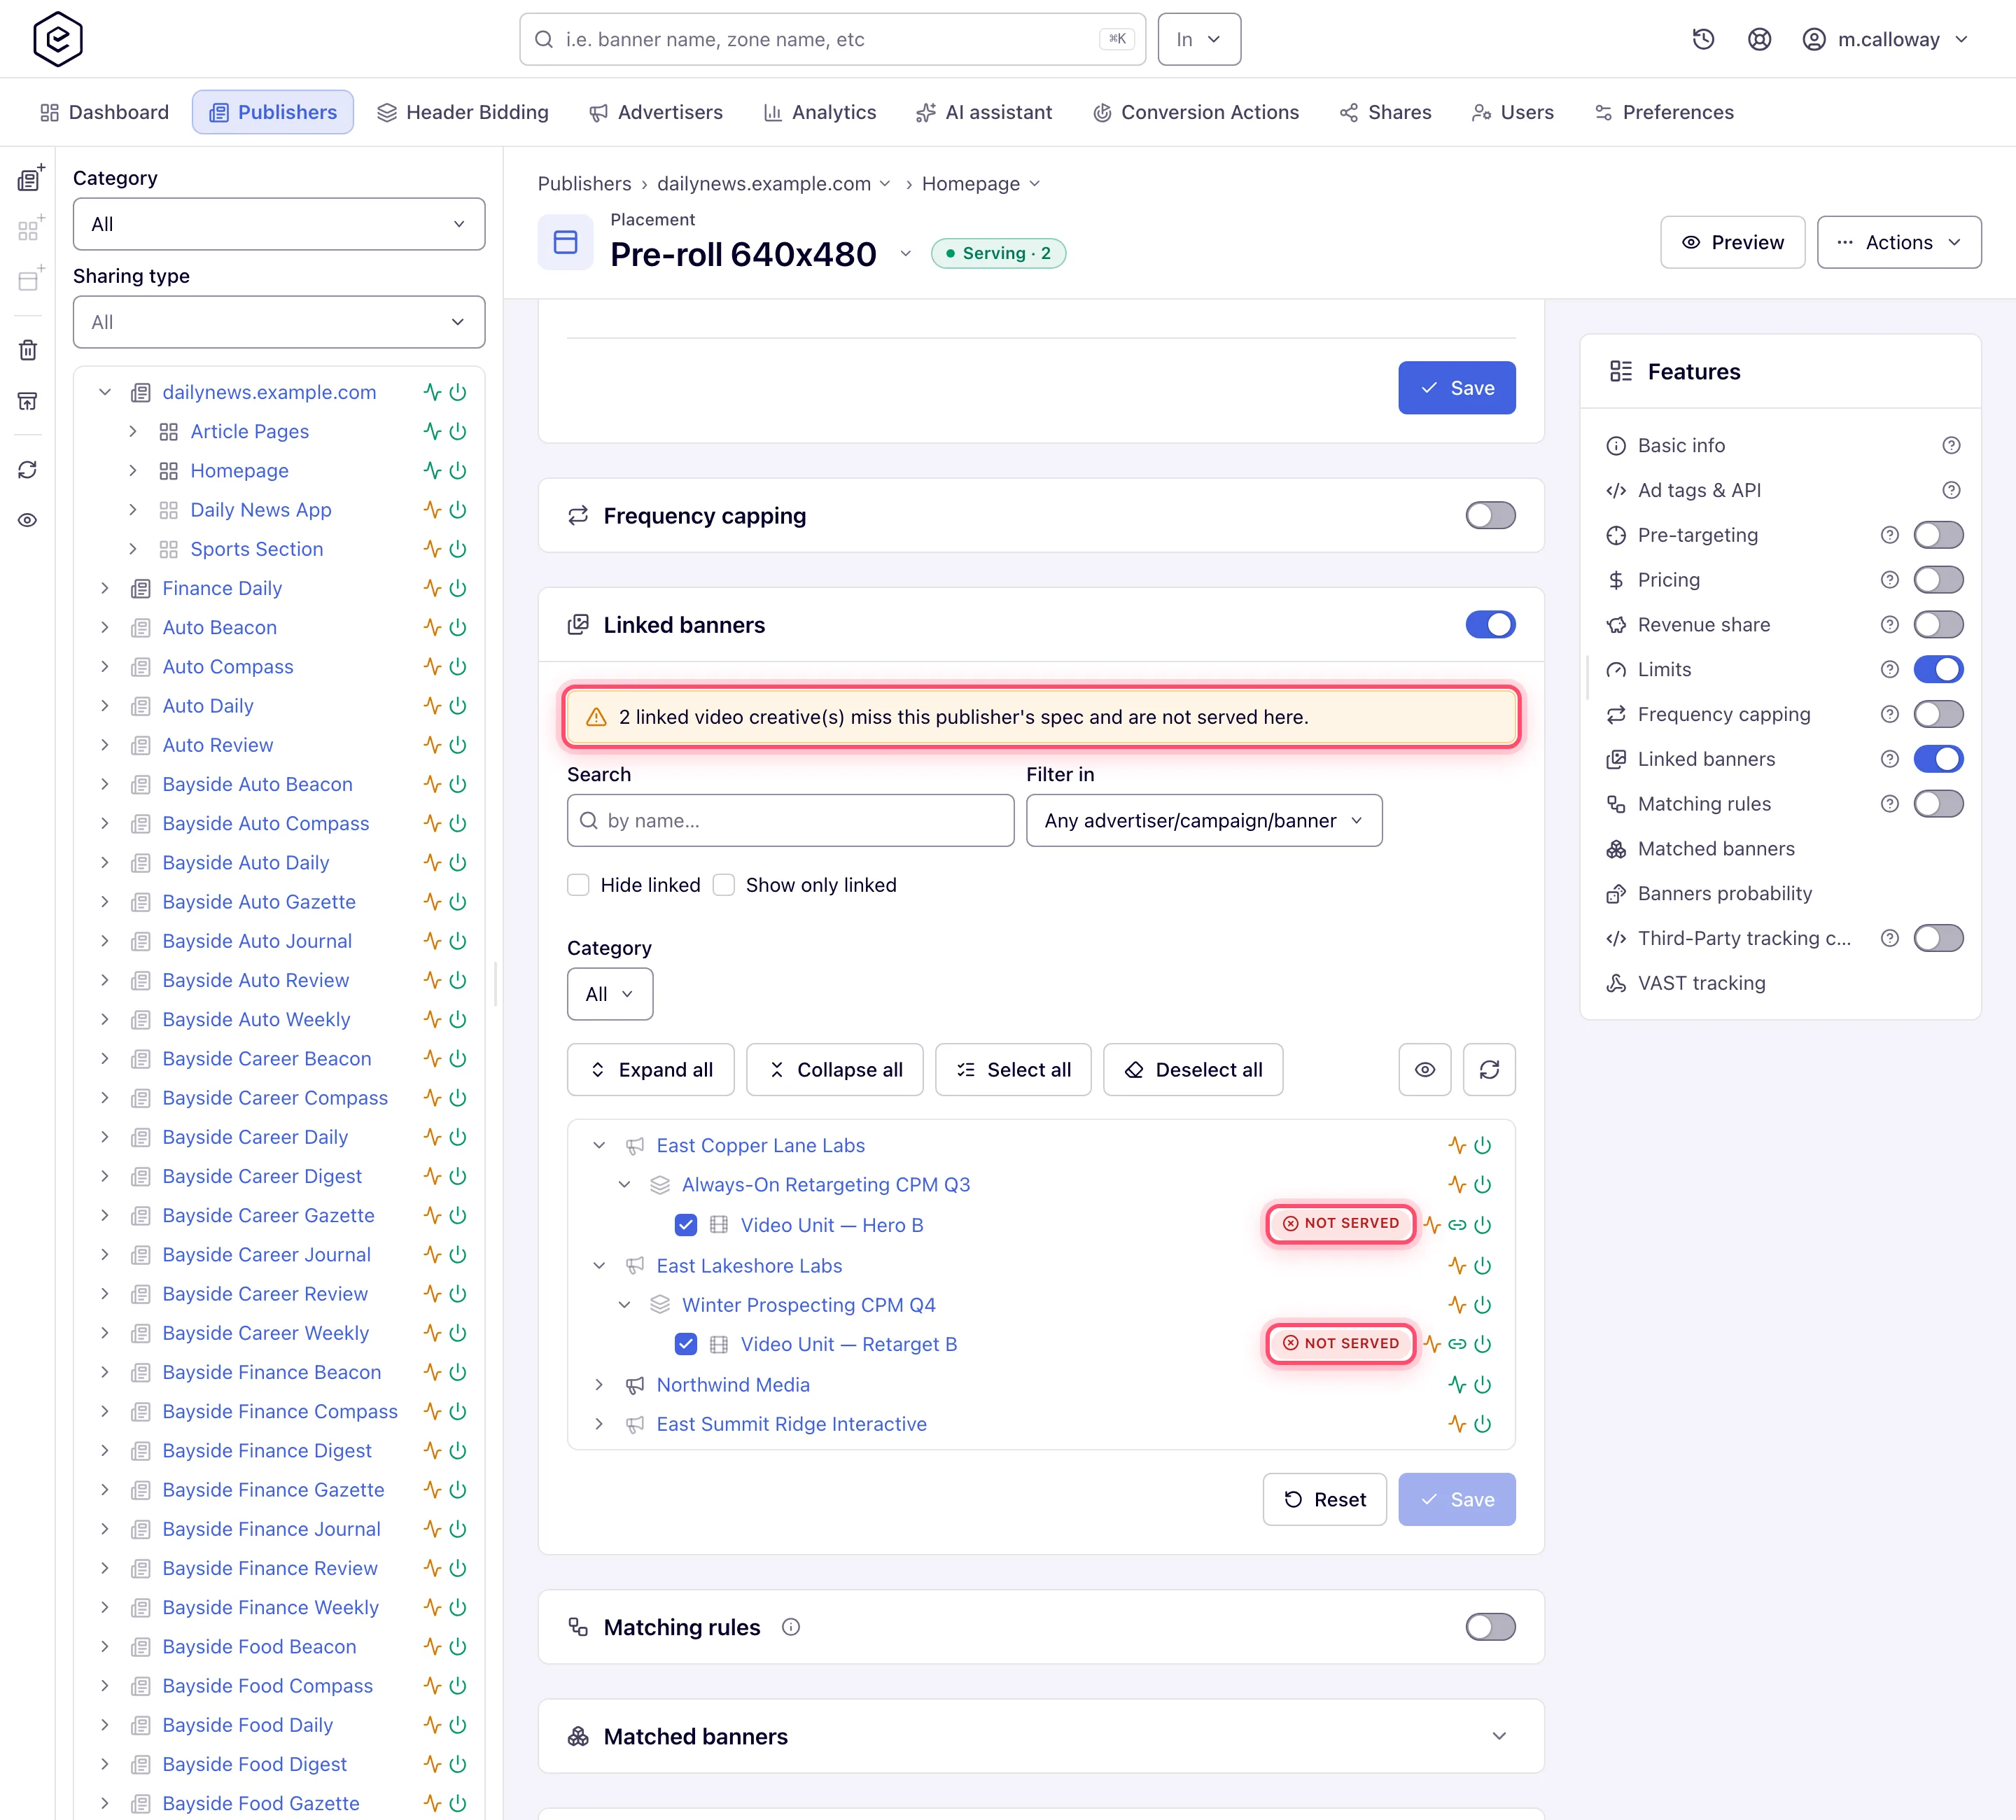The height and width of the screenshot is (1820, 2016).
Task: Open the support lifebuoy icon
Action: pos(1759,39)
